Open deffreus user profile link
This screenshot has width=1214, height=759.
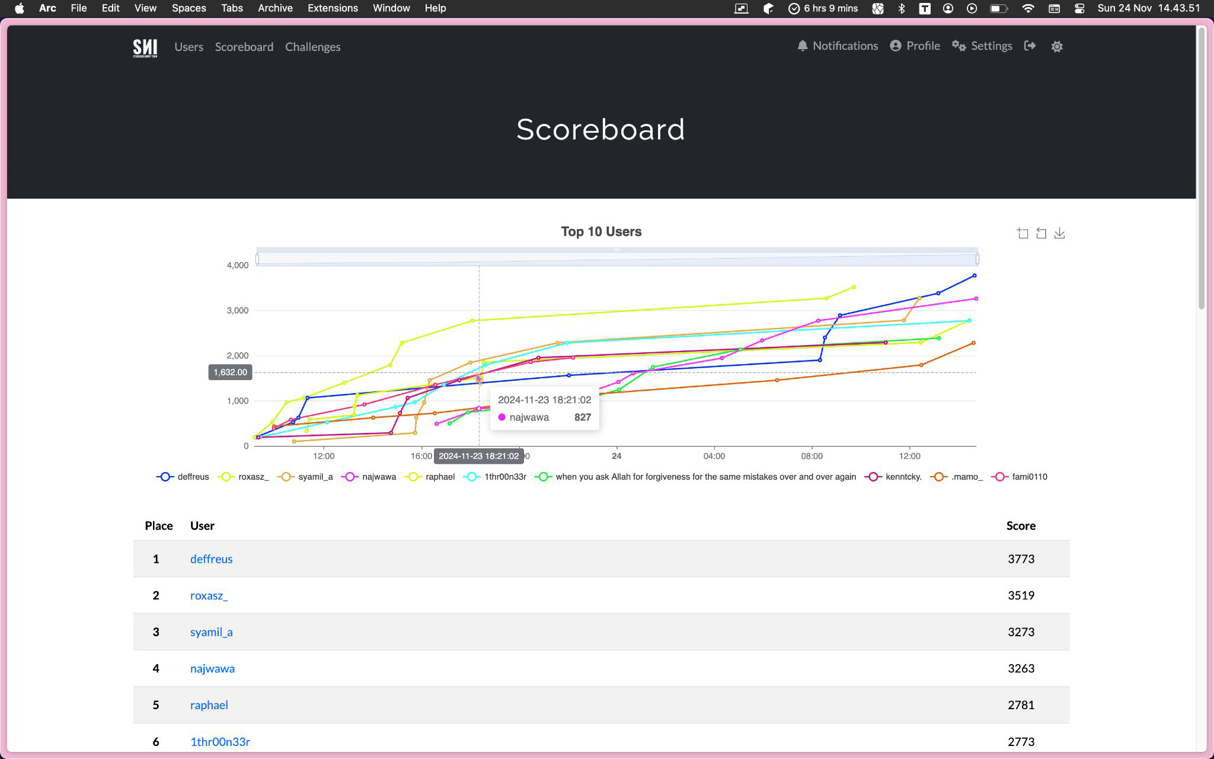(x=211, y=559)
